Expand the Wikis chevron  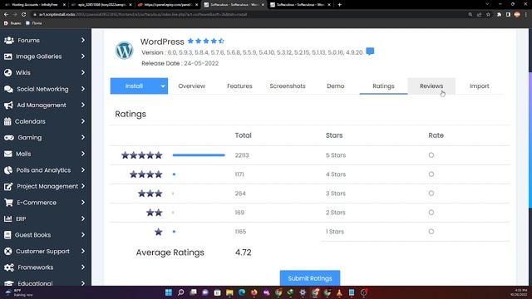click(x=83, y=72)
